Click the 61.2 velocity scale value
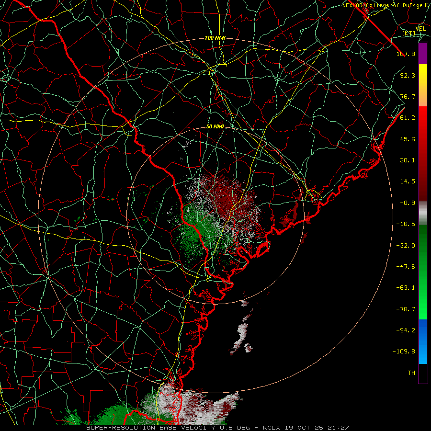The width and height of the screenshot is (431, 431). pos(408,118)
